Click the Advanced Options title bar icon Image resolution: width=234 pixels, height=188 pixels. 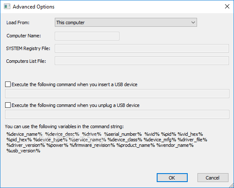click(x=7, y=6)
